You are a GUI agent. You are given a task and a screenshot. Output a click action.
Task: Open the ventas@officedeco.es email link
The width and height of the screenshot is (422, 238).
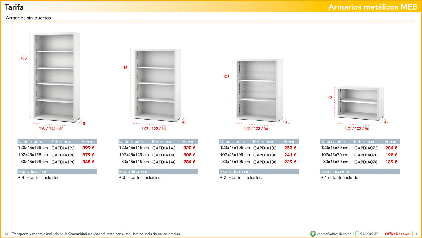click(334, 234)
